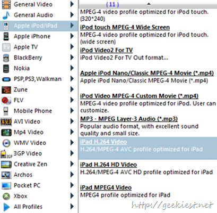The width and height of the screenshot is (217, 213).
Task: Click the BlackBerry phone icon
Action: pyautogui.click(x=6, y=58)
